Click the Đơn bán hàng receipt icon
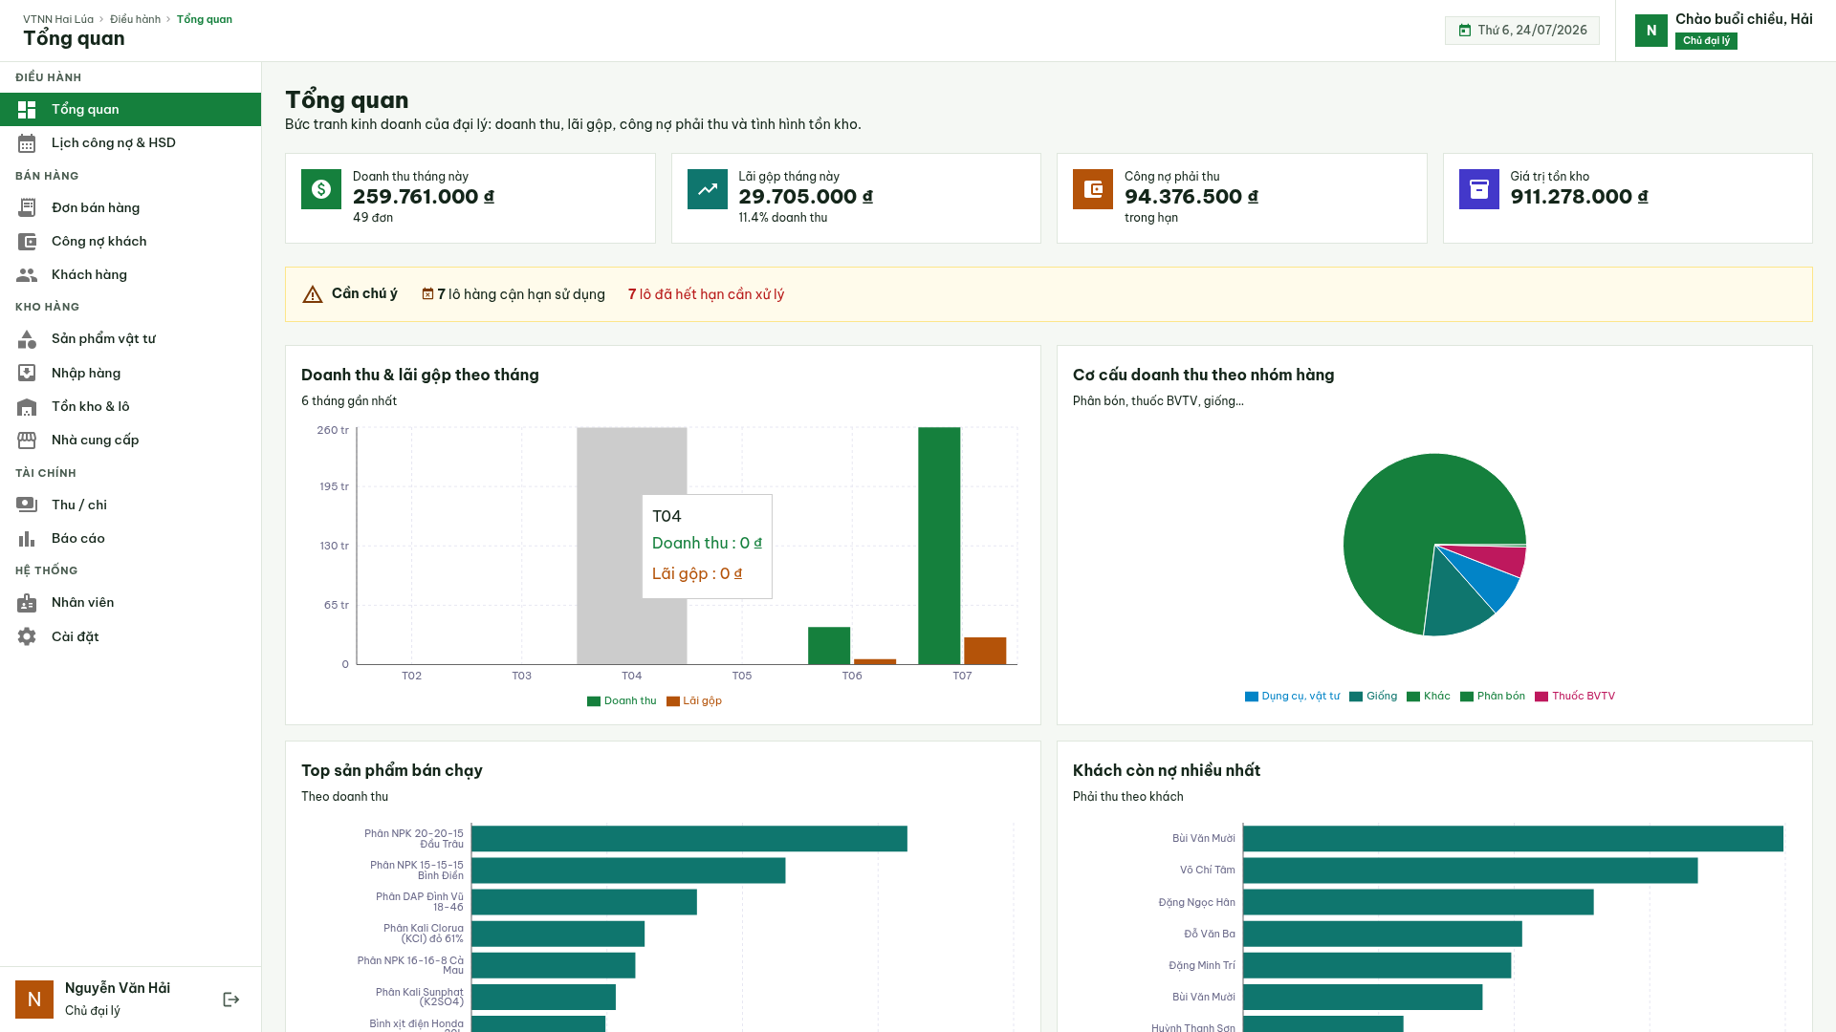1836x1032 pixels. 27,207
